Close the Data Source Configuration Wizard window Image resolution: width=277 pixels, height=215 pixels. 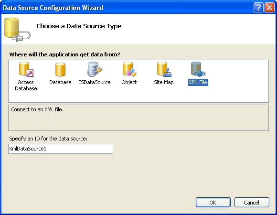(269, 8)
